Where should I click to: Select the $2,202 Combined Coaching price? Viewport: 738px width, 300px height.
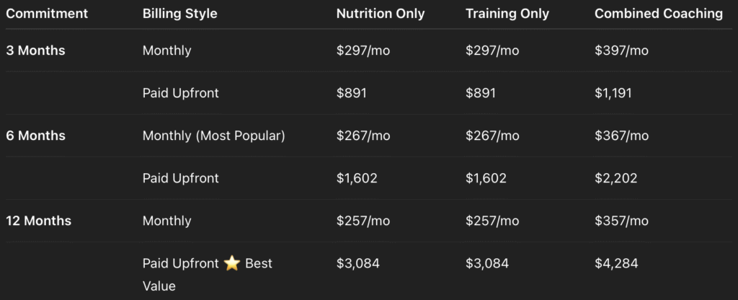point(615,178)
